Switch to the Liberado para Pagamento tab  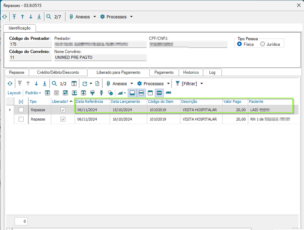click(x=118, y=72)
